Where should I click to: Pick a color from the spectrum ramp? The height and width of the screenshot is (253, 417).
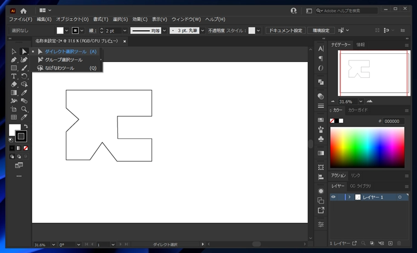[x=367, y=148]
